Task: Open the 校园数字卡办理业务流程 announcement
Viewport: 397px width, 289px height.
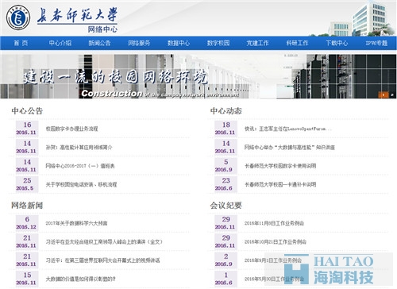Action: tap(71, 129)
